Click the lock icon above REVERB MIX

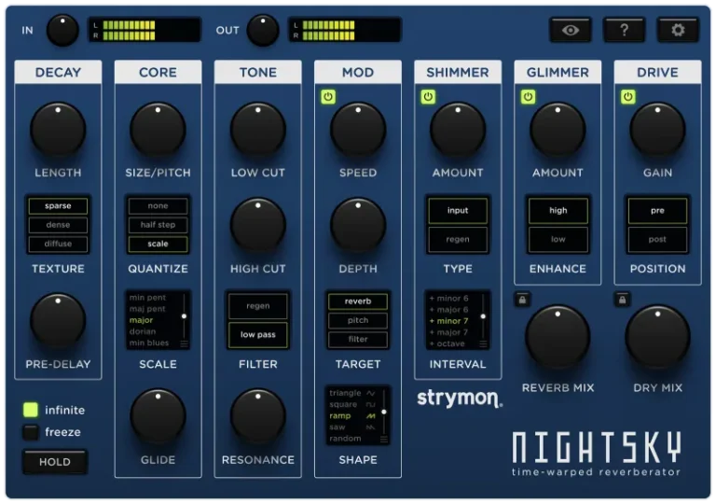click(x=523, y=300)
